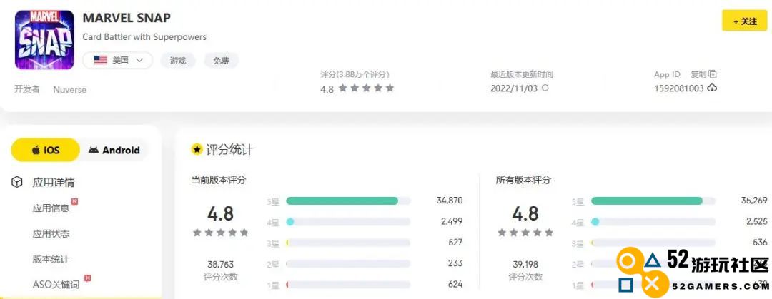Open 应用信息 in the sidebar
Viewport: 772px width, 299px height.
[51, 208]
